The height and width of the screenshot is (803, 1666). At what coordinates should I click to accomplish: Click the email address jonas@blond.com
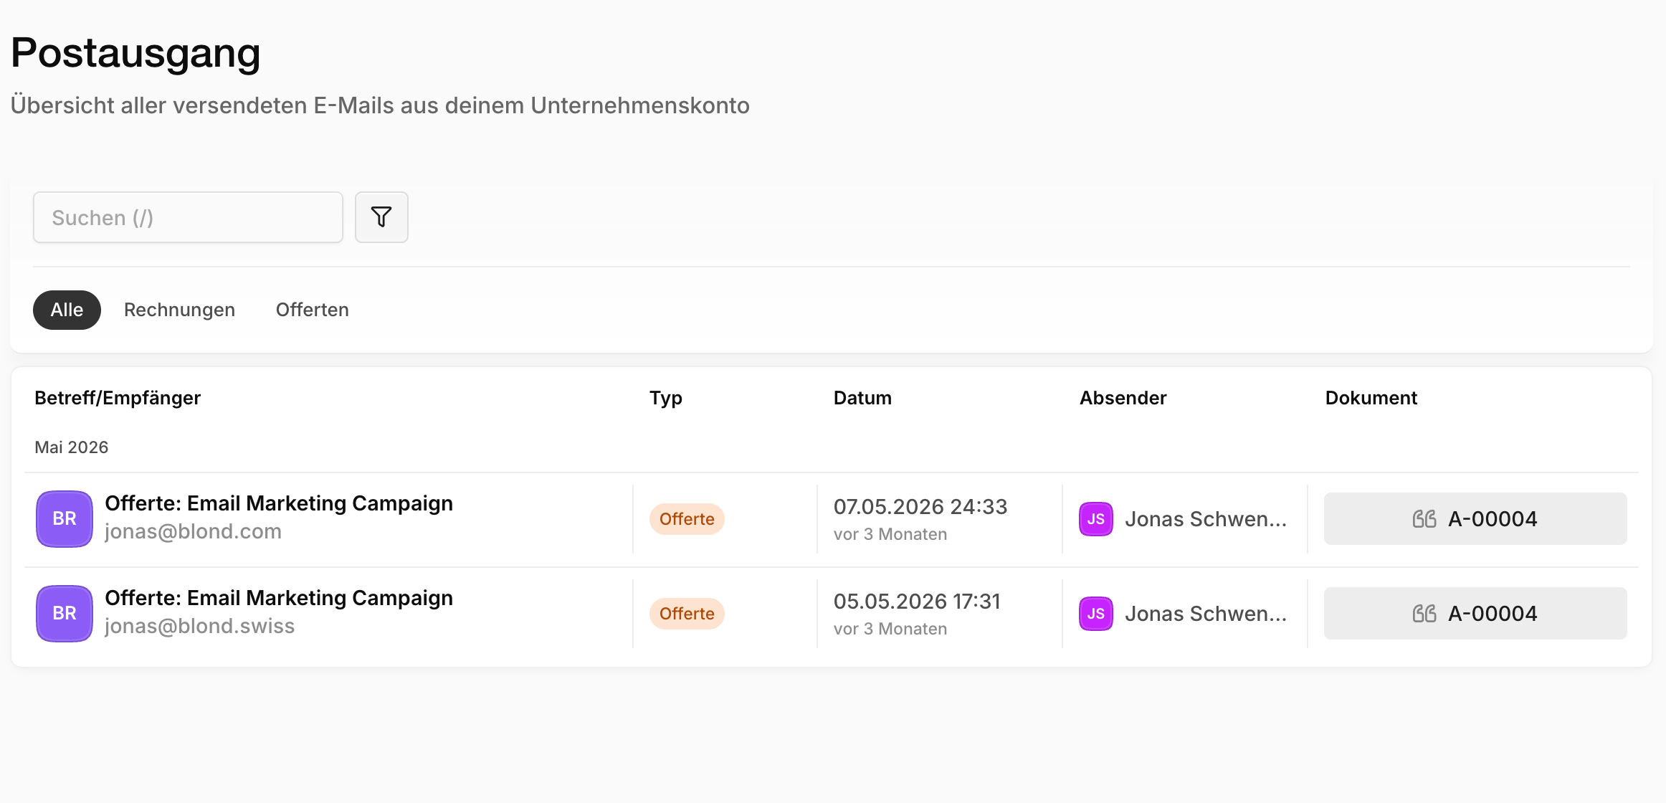click(193, 532)
